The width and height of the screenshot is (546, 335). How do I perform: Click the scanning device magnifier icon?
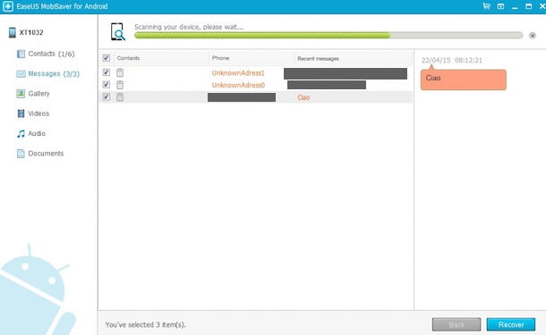[x=117, y=32]
